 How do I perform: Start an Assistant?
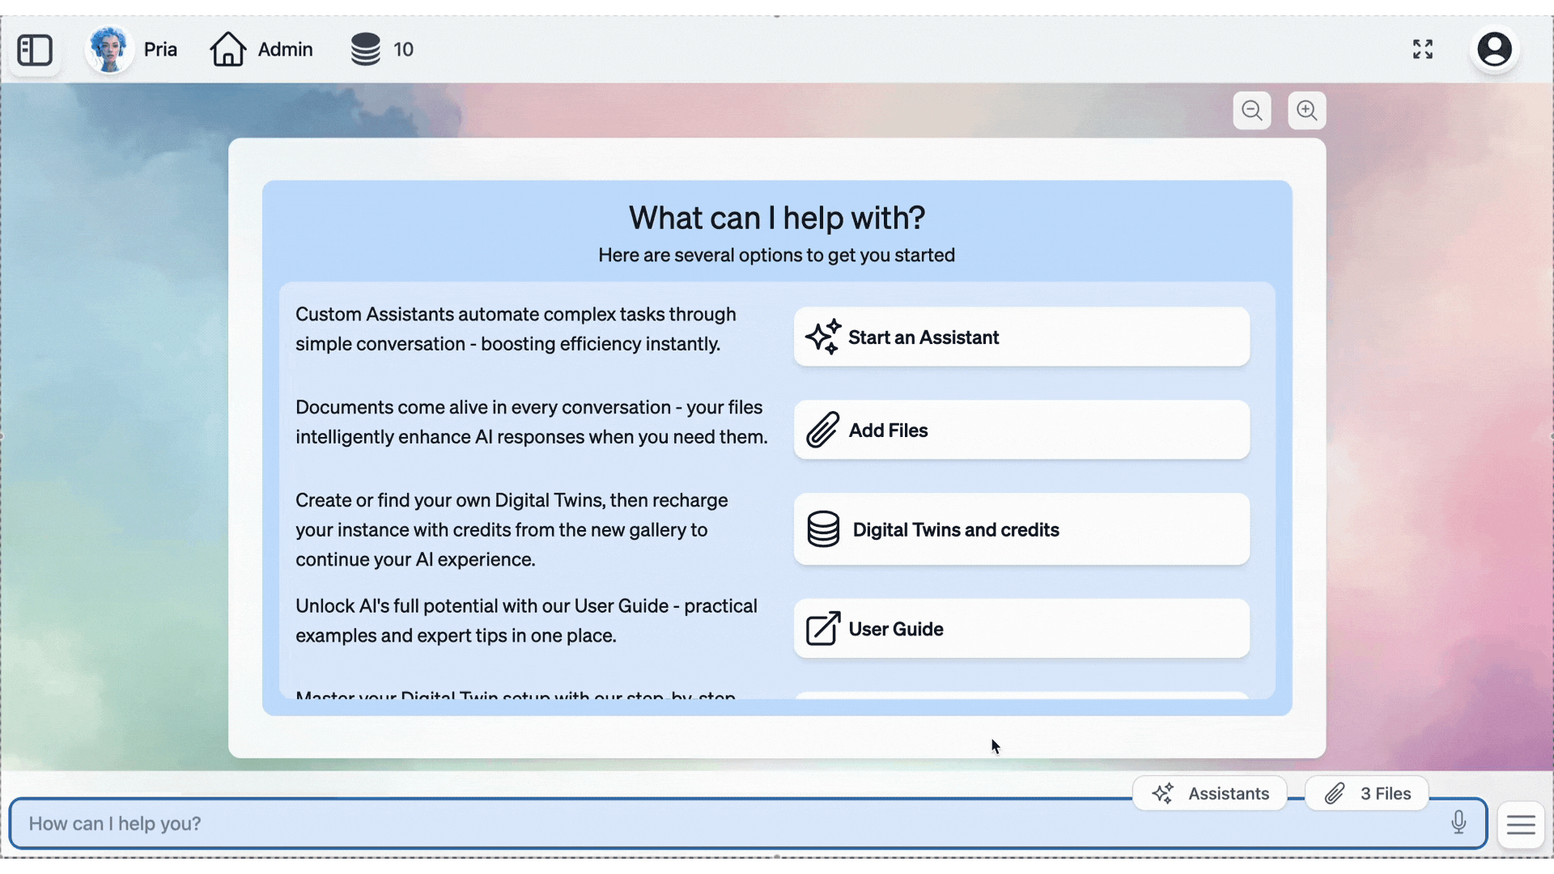[1021, 337]
